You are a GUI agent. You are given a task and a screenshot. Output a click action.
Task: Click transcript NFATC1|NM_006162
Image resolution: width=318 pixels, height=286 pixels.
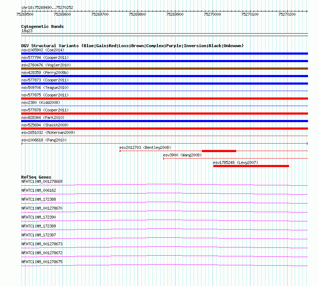pyautogui.click(x=39, y=190)
